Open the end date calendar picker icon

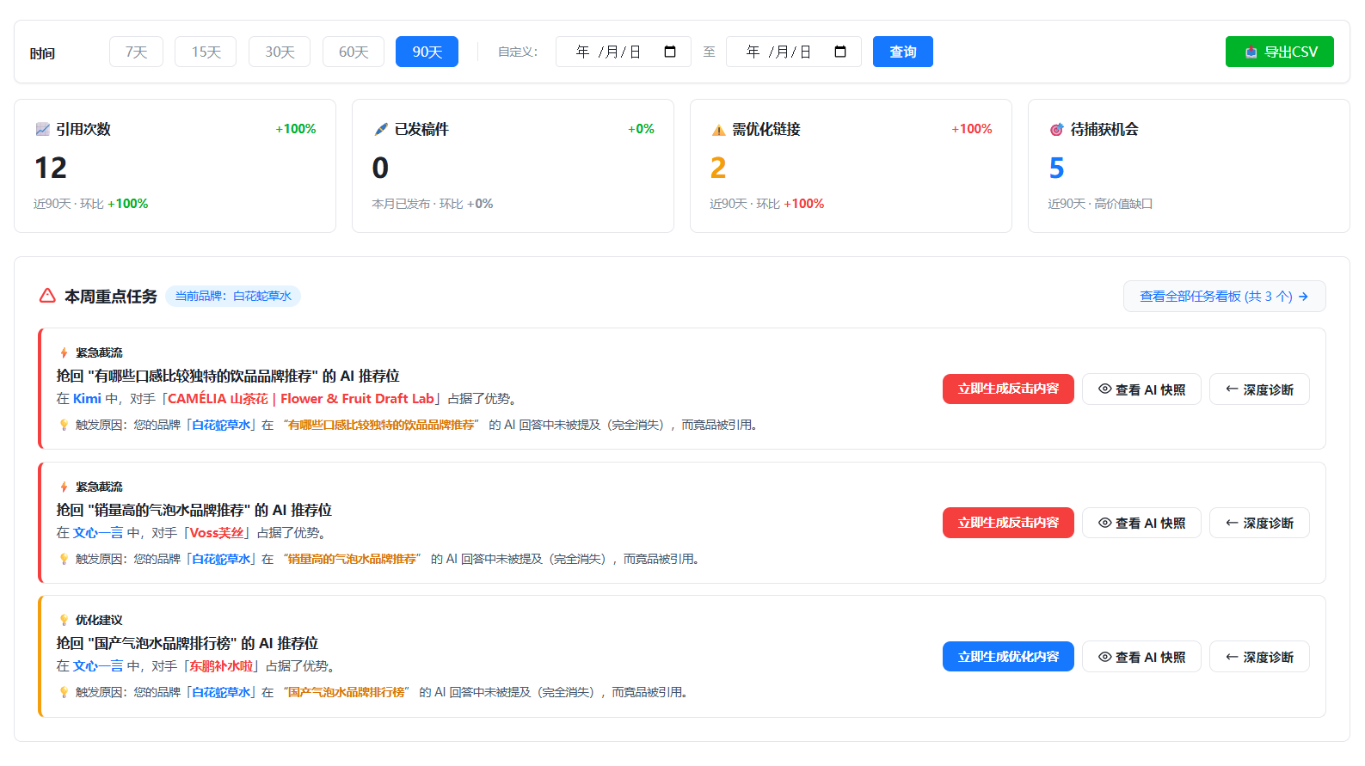[840, 52]
